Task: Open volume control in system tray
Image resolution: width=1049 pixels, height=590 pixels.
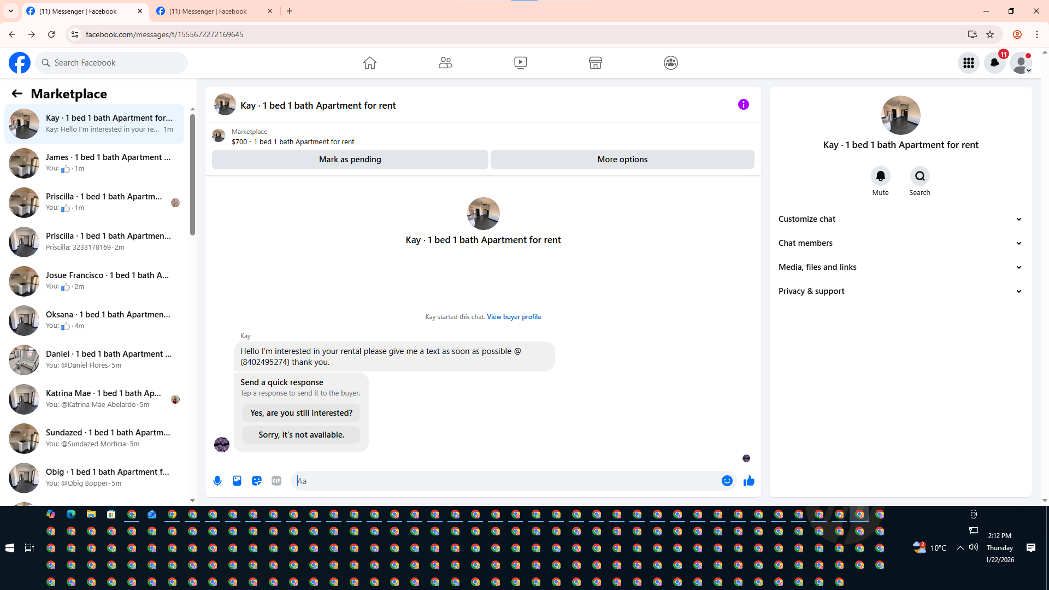Action: (x=974, y=547)
